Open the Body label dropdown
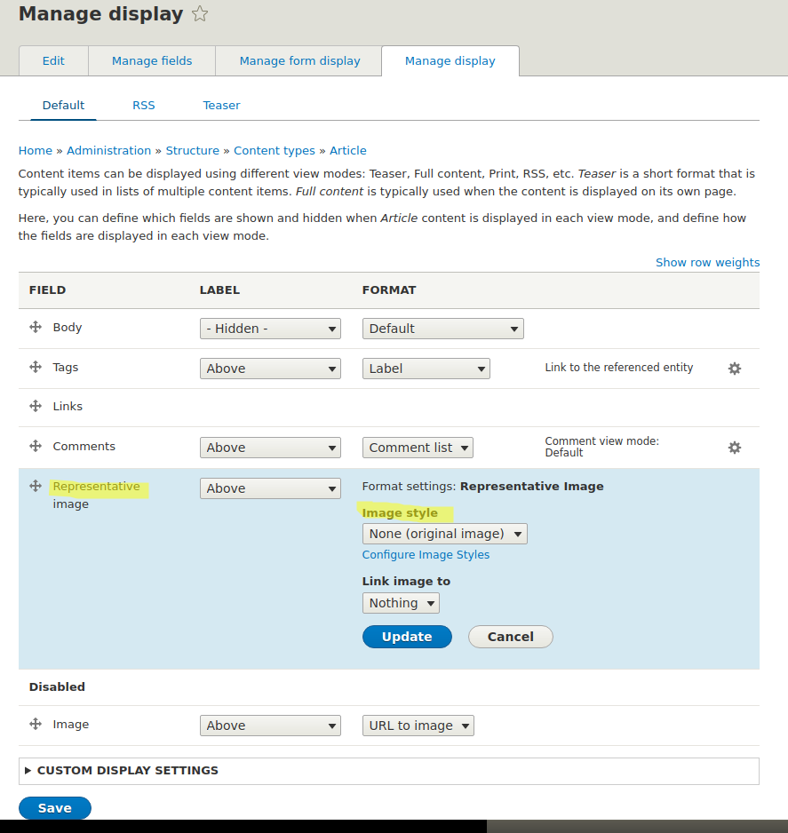The width and height of the screenshot is (788, 833). (270, 329)
